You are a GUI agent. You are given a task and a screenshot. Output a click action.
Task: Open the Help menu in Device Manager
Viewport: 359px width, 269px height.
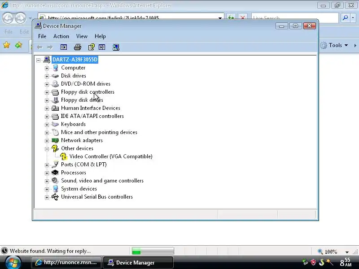(x=100, y=36)
